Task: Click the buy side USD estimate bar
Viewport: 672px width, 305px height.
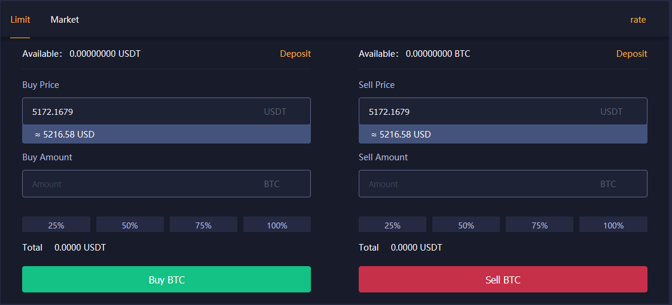Action: (x=166, y=135)
